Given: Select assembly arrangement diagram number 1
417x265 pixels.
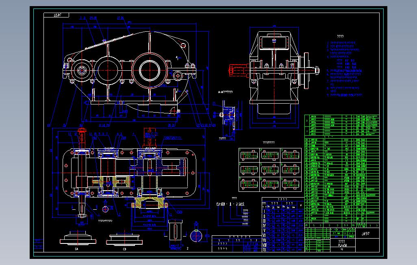Looking at the screenshot, I should 249,155.
